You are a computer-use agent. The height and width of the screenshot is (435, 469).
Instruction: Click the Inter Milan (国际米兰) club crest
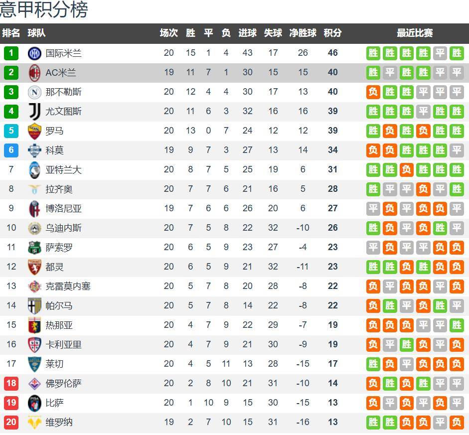(34, 53)
